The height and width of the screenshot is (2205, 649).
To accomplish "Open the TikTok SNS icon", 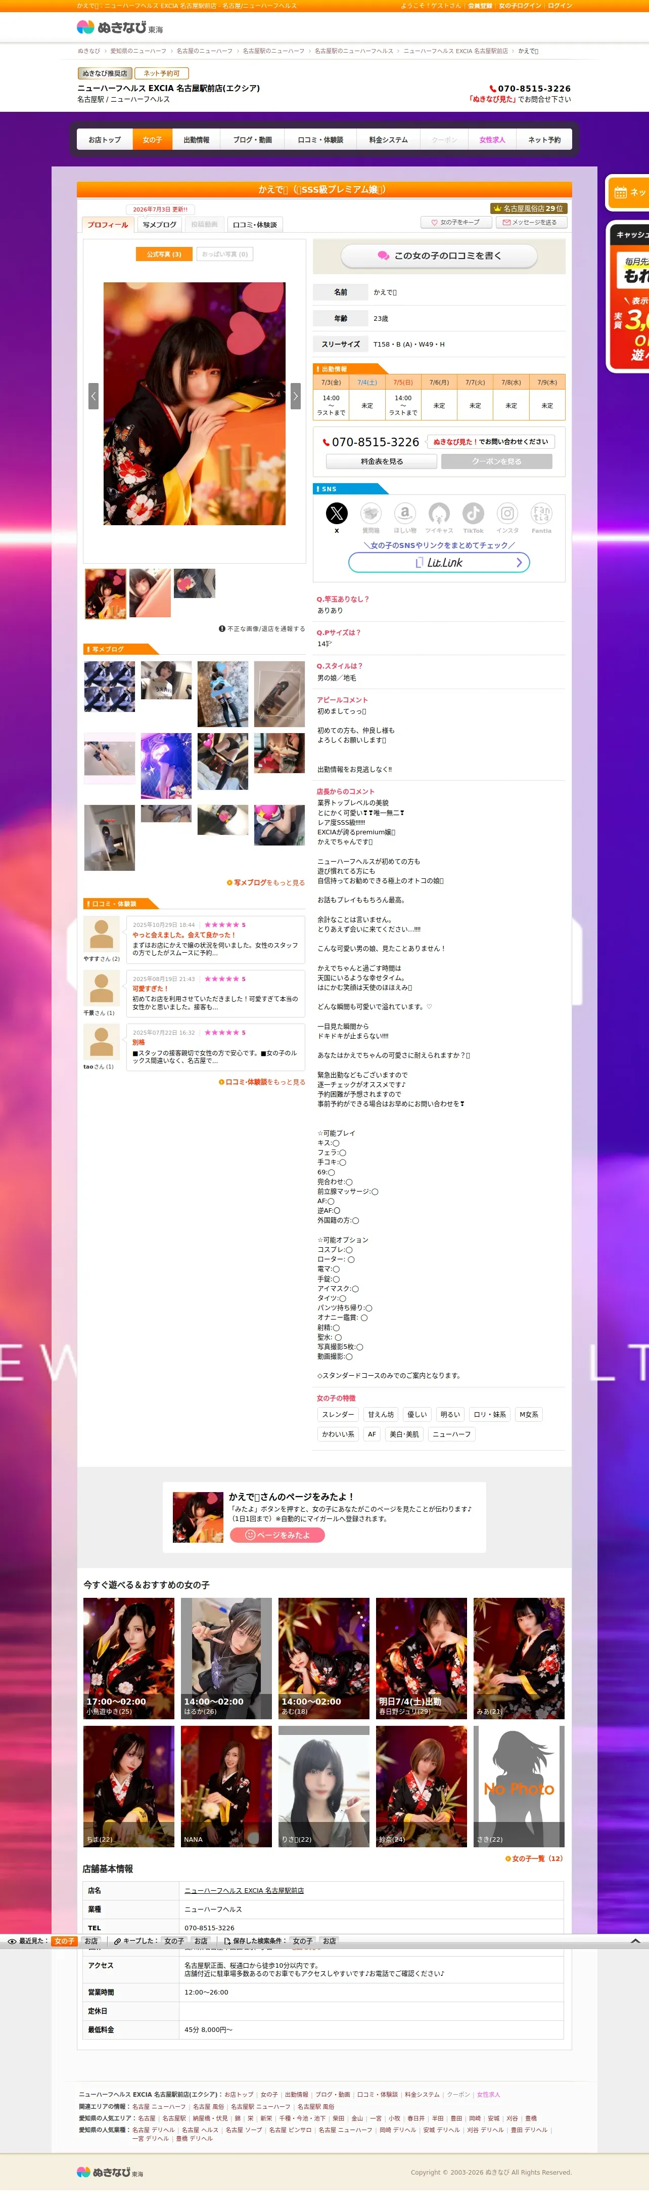I will tap(473, 513).
